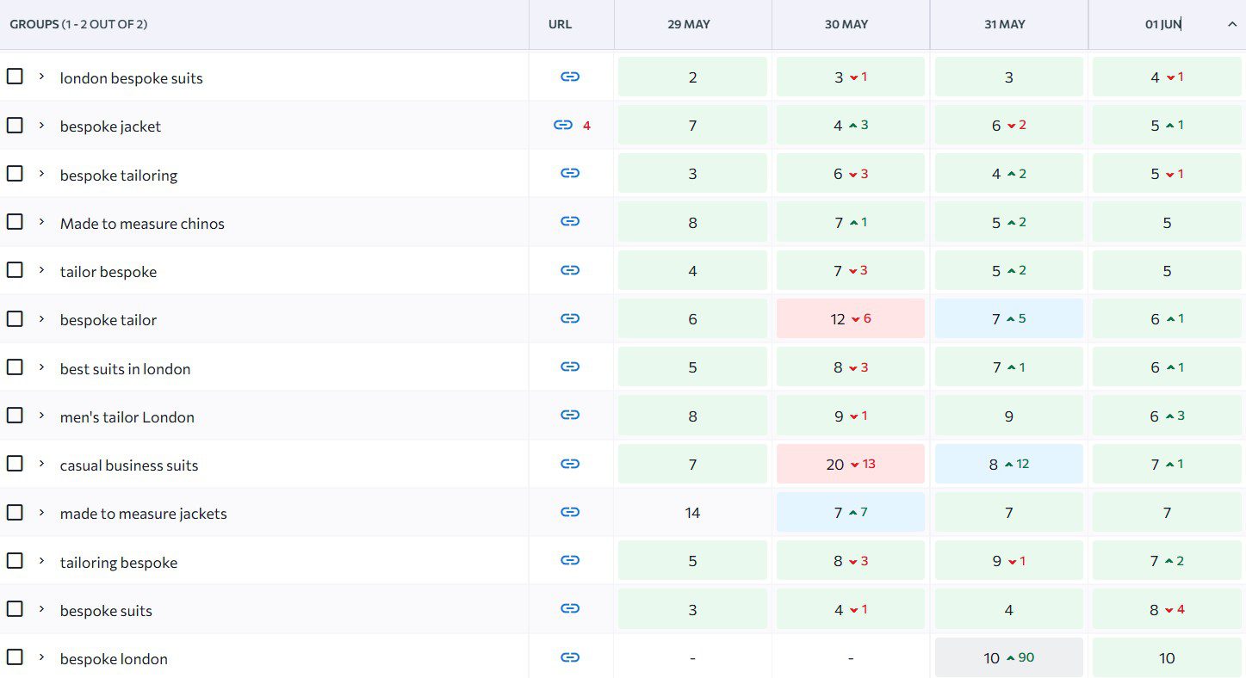Image resolution: width=1246 pixels, height=678 pixels.
Task: Click the tailor bespoke keyword name
Action: (108, 272)
